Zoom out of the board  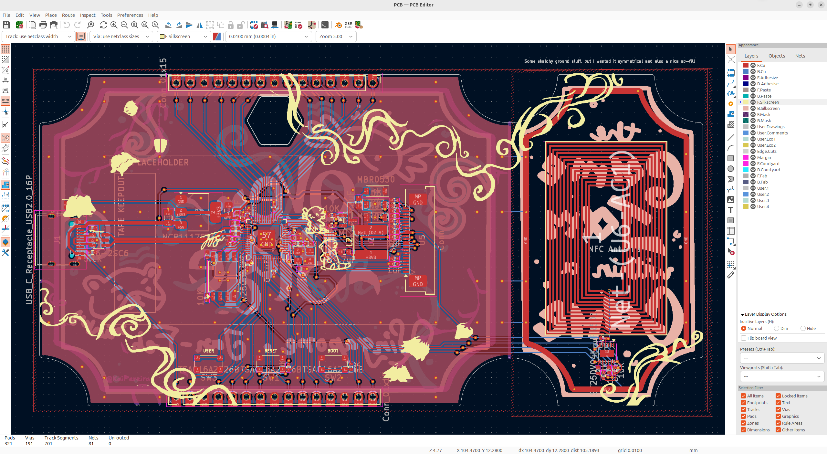[124, 25]
